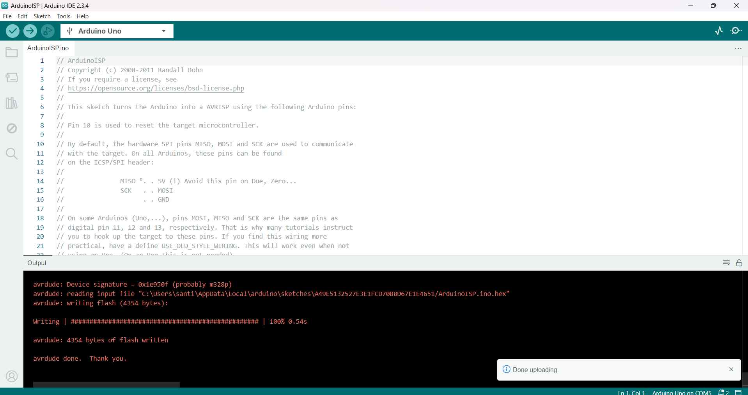The image size is (748, 395).
Task: Open the Sketch menu
Action: (42, 16)
